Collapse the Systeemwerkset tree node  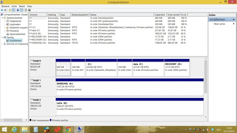(2, 18)
